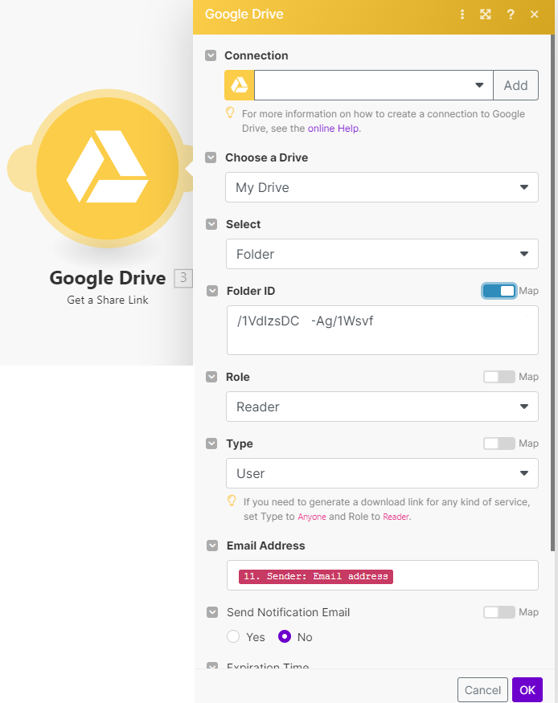Click the Add connection button

(516, 85)
